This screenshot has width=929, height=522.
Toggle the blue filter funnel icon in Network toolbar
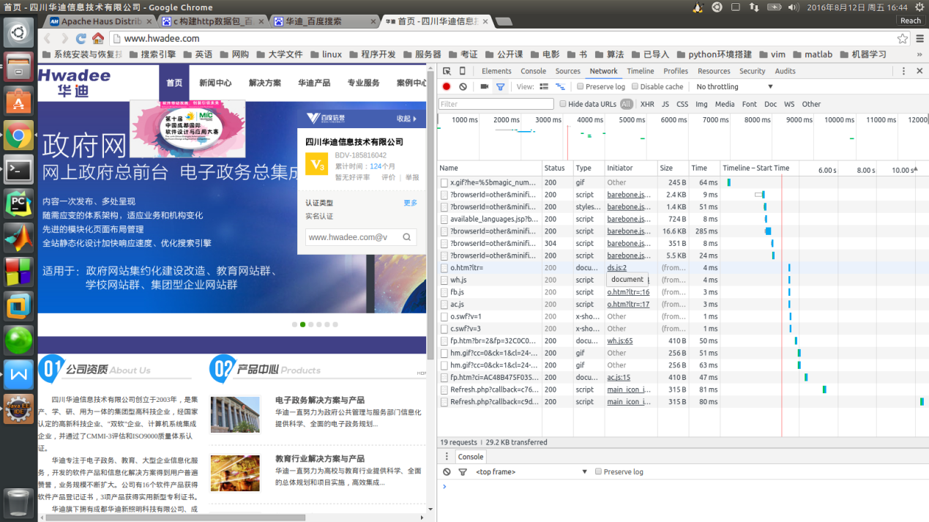pos(501,86)
